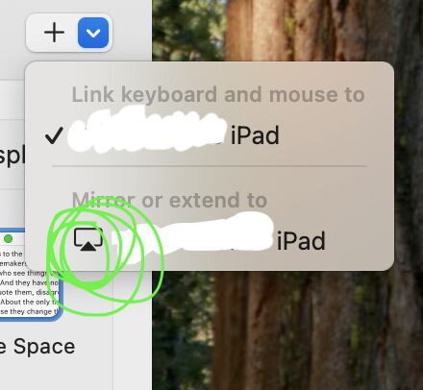Choose iPad under Mirror or extend to
Screen dimensions: 423x390
(210, 240)
